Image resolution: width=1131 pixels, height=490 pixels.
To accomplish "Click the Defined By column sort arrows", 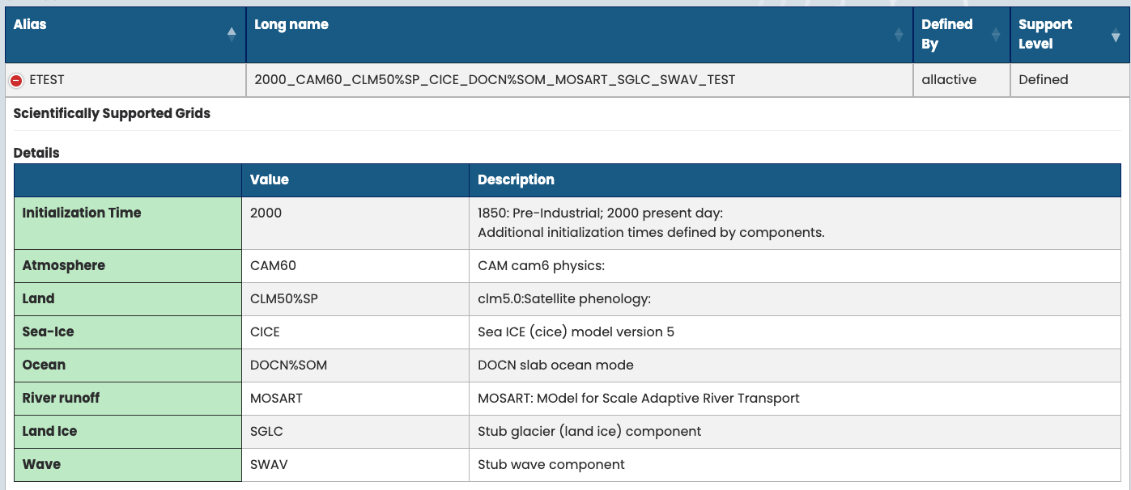I will (996, 35).
